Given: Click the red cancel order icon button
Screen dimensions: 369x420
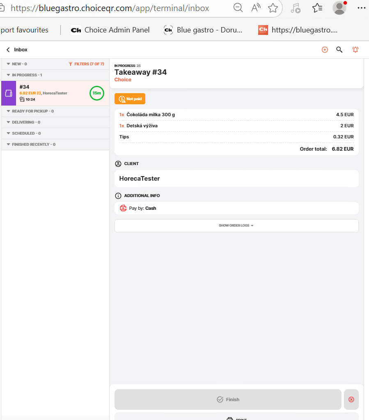Looking at the screenshot, I should click(351, 399).
